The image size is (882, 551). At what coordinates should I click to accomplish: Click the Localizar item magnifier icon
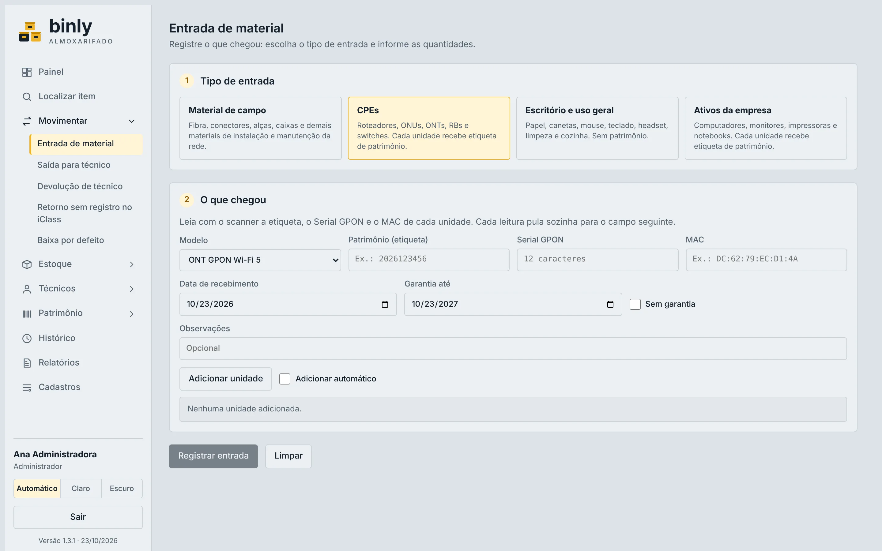pos(27,96)
